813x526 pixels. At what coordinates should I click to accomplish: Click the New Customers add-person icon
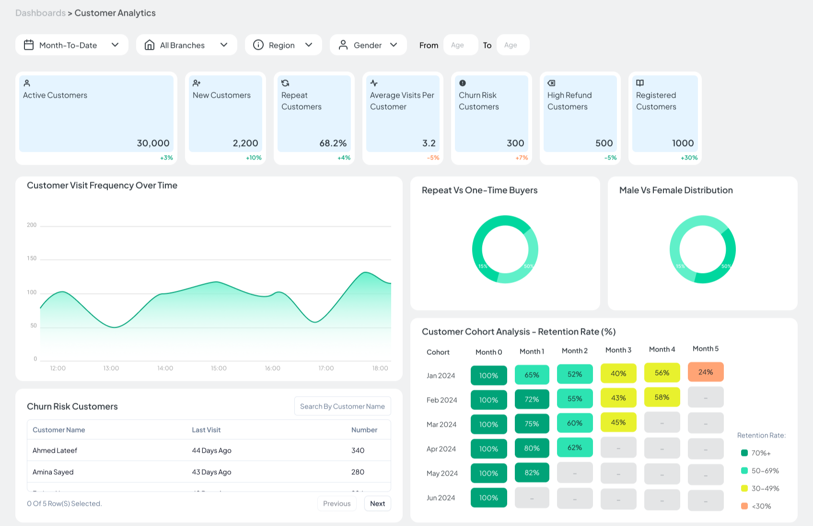click(x=197, y=83)
